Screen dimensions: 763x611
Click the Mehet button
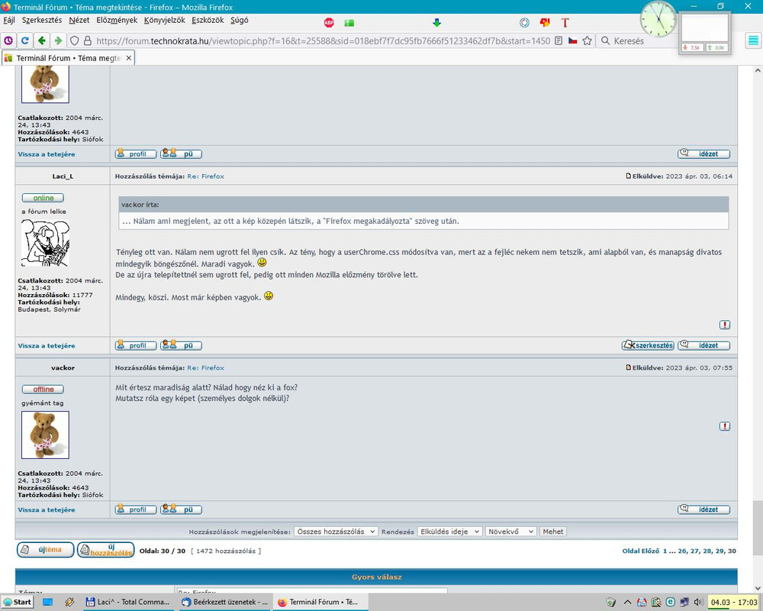[x=552, y=532]
